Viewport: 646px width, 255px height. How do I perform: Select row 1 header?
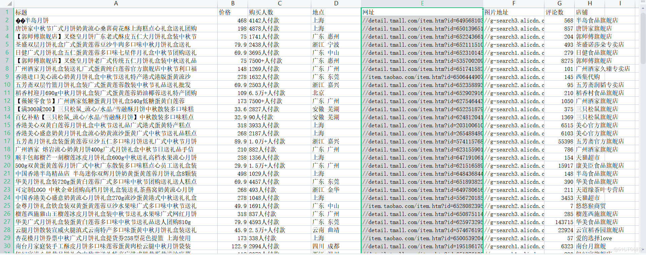tap(7, 12)
